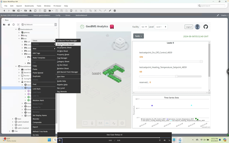Click the home icon above the 3D viewer
This screenshot has height=143, width=229.
pyautogui.click(x=108, y=35)
